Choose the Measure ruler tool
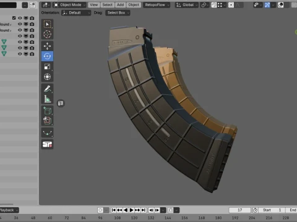 point(47,99)
